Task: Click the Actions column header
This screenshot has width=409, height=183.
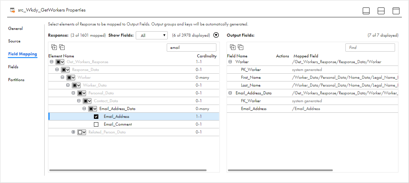Action: coord(282,56)
